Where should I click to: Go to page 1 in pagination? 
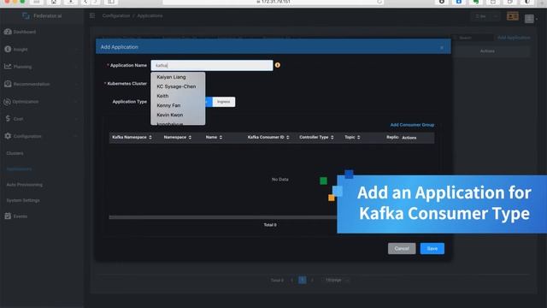coord(303,280)
